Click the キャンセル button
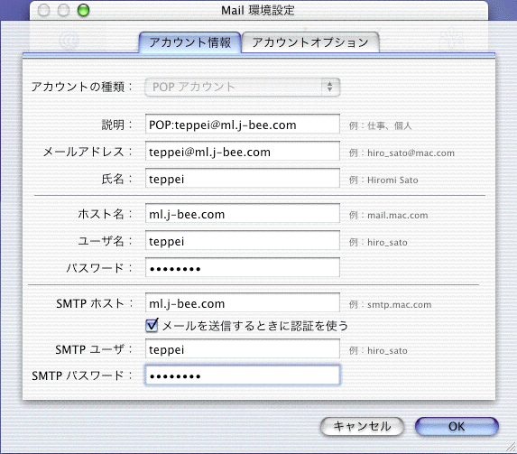This screenshot has height=454, width=517. coord(362,427)
